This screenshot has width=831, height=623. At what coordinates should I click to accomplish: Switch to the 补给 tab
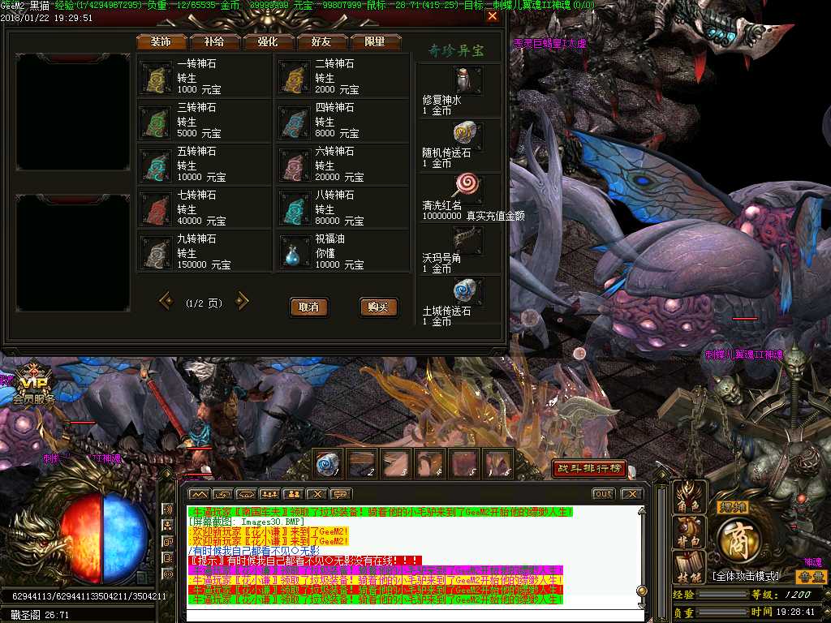coord(214,41)
